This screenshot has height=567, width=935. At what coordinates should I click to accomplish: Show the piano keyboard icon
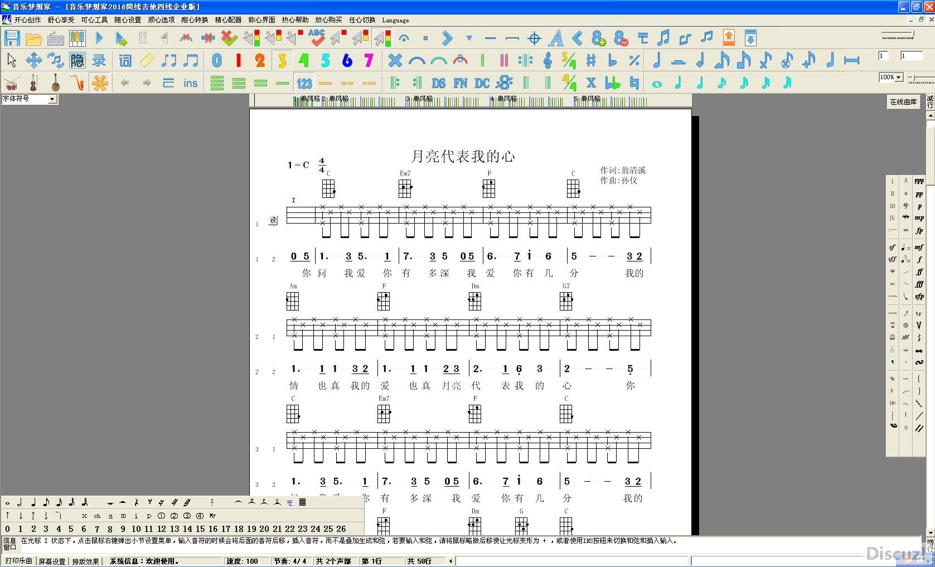[77, 38]
